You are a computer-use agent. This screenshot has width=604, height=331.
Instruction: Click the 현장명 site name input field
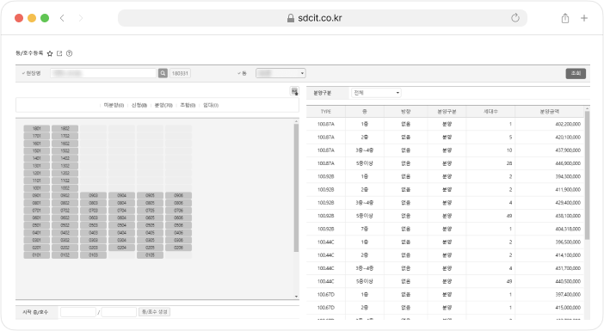103,73
